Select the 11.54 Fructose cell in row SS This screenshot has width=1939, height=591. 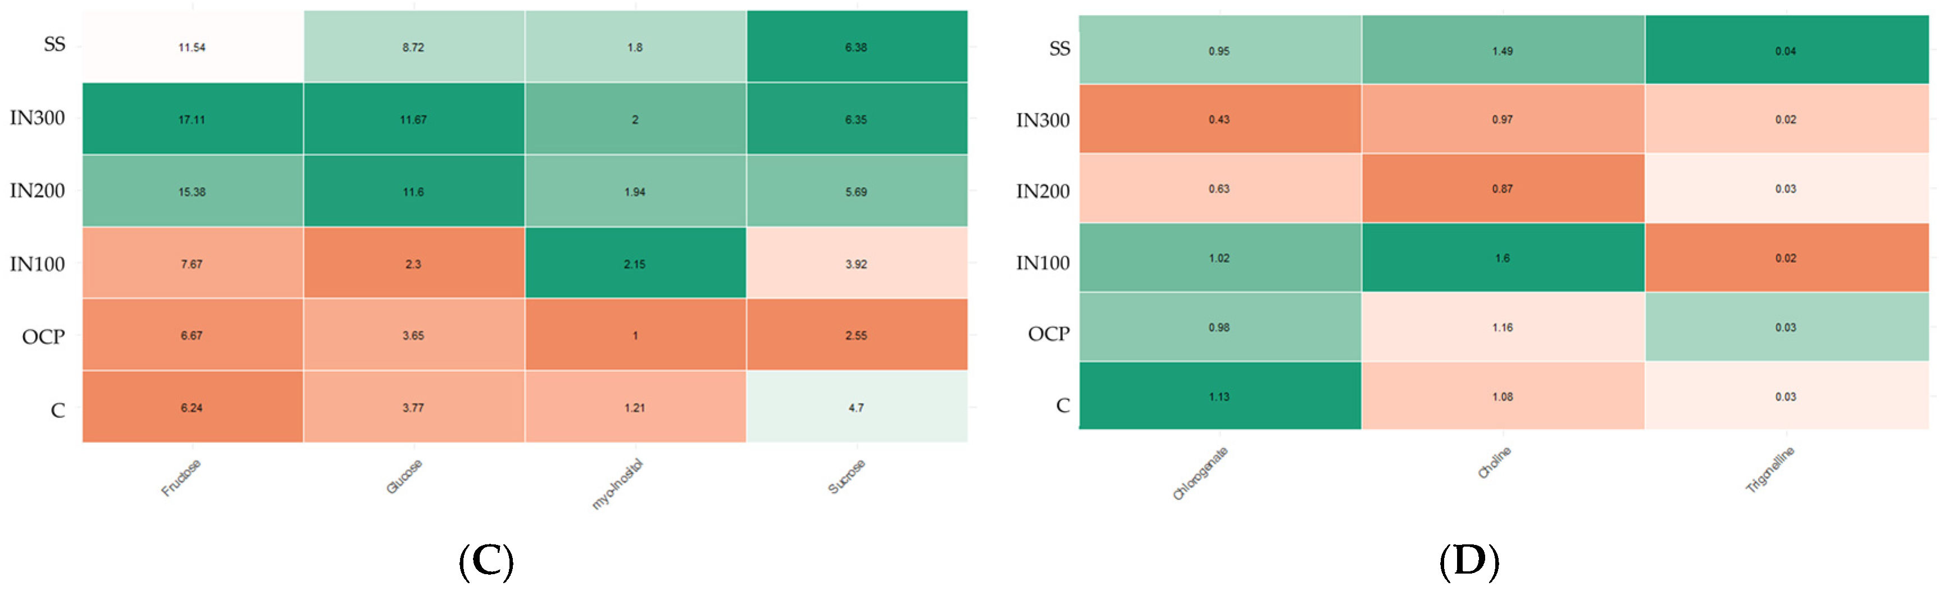pos(192,47)
